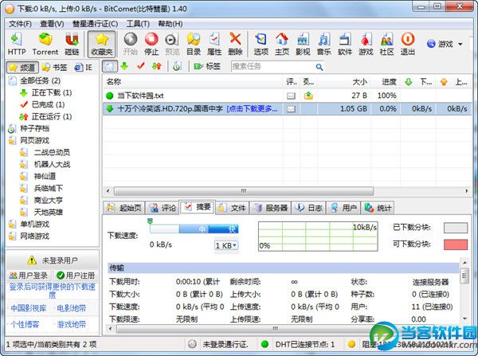Click the 点击下载更多 link in task row
This screenshot has height=356, width=478.
(x=252, y=109)
